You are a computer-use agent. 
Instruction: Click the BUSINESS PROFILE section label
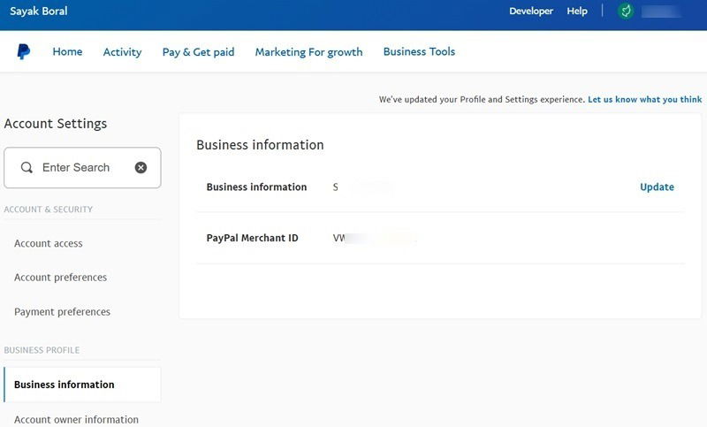42,350
